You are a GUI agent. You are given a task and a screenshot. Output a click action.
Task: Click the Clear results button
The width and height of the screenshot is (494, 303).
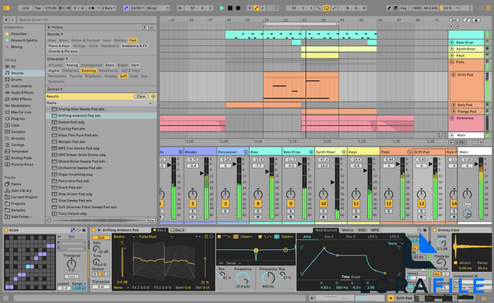click(141, 96)
